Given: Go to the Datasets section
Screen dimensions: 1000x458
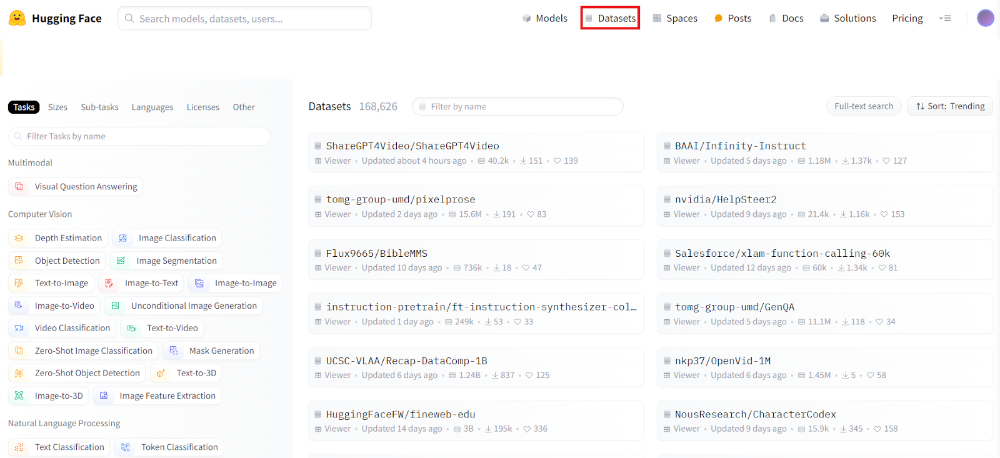Looking at the screenshot, I should click(x=610, y=18).
